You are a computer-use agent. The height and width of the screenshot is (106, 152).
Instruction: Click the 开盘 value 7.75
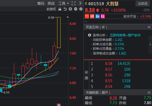(148, 98)
